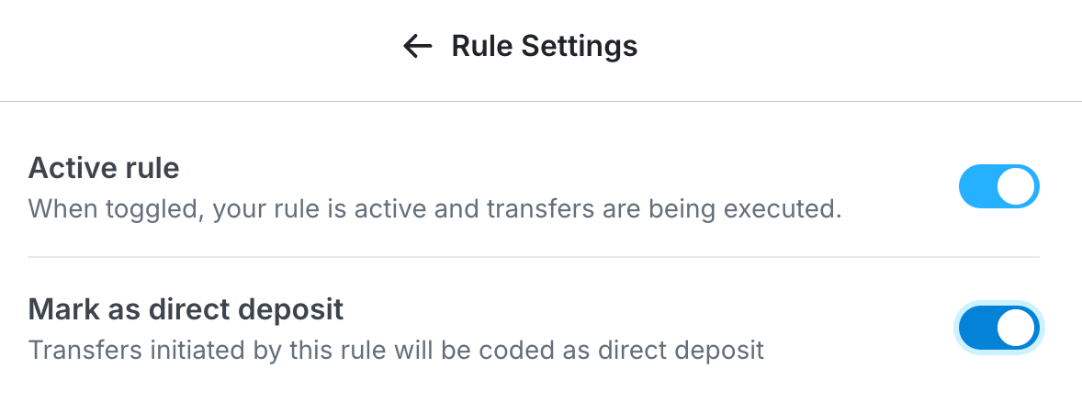Screen dimensions: 1082x413
Task: Click the white knob of direct deposit toggle
Action: click(x=1017, y=328)
